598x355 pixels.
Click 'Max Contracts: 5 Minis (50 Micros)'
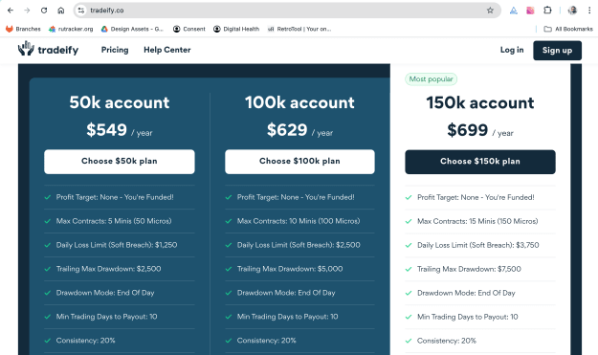tap(114, 221)
